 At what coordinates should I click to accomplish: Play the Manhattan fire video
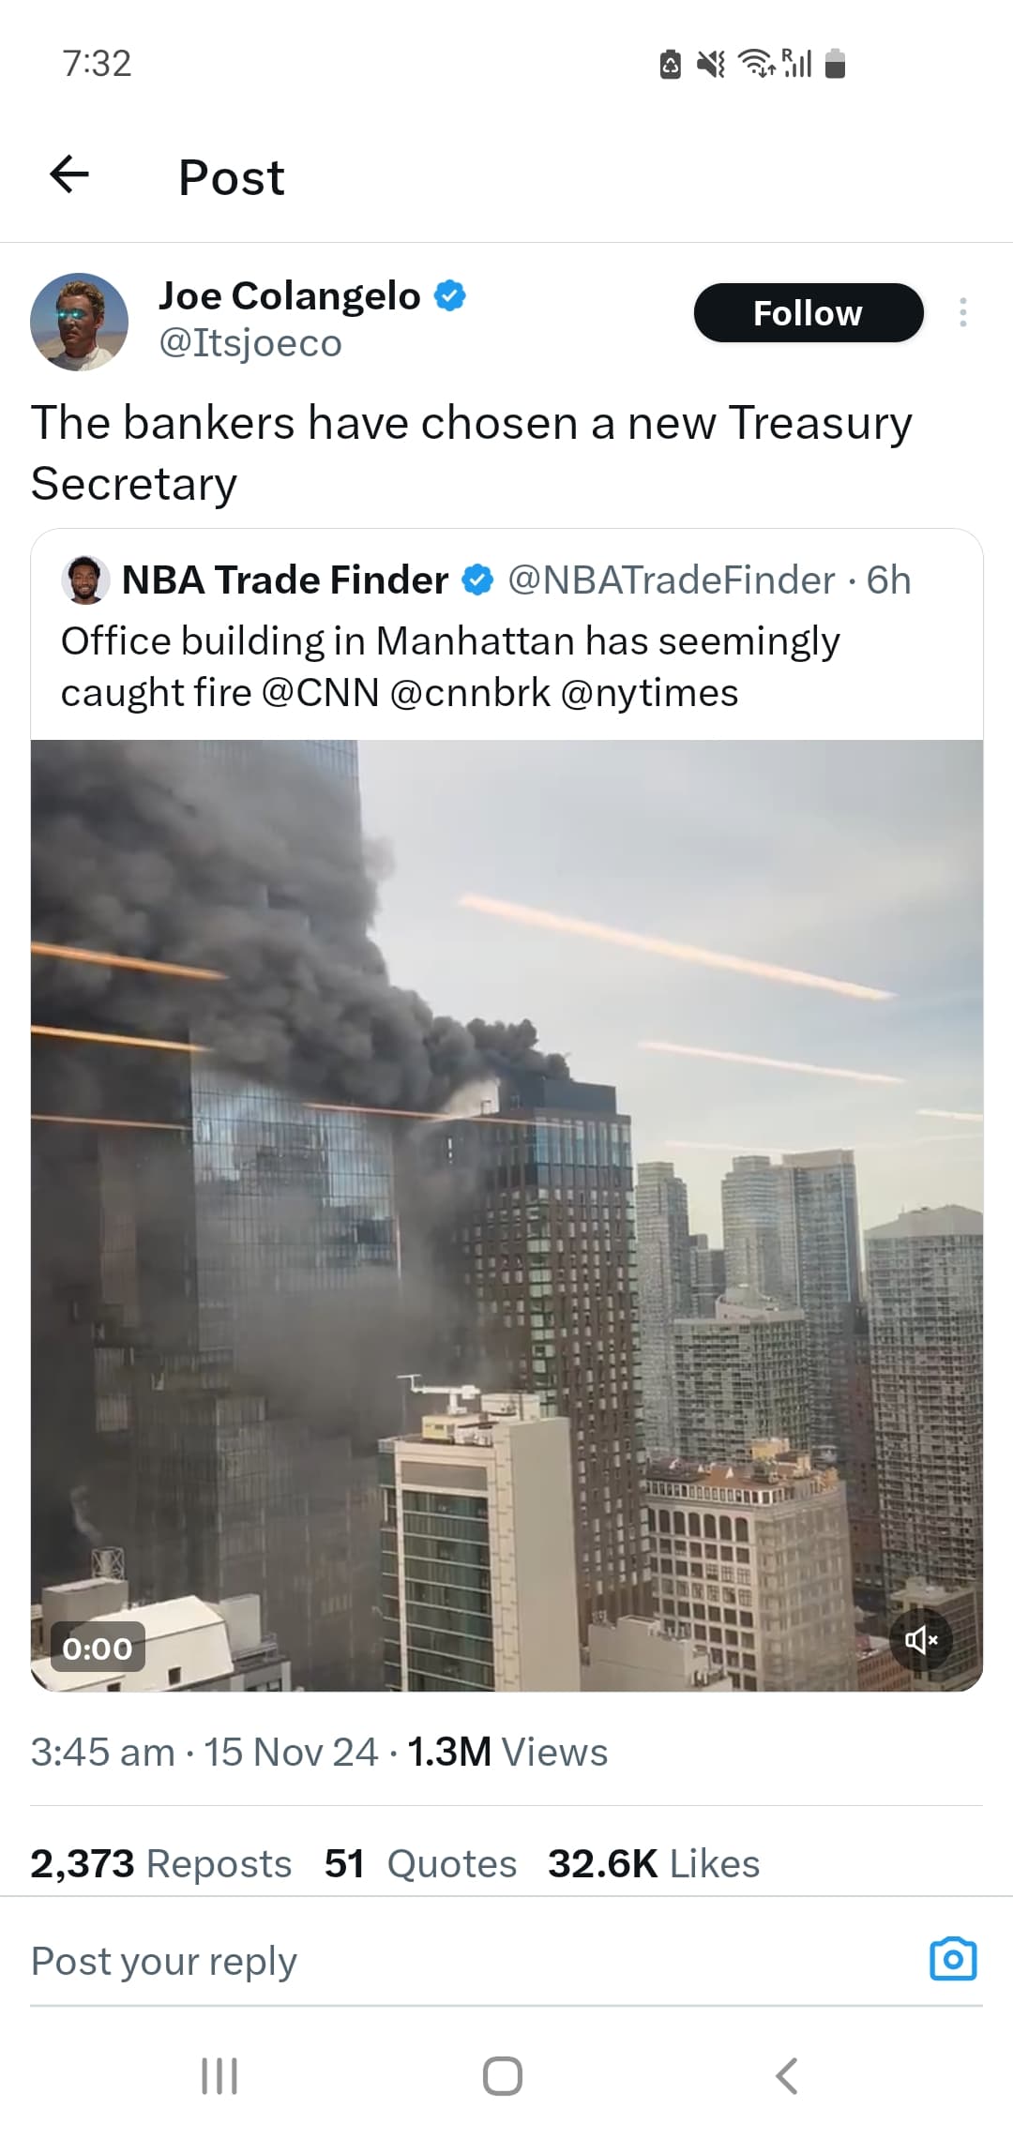506,1215
